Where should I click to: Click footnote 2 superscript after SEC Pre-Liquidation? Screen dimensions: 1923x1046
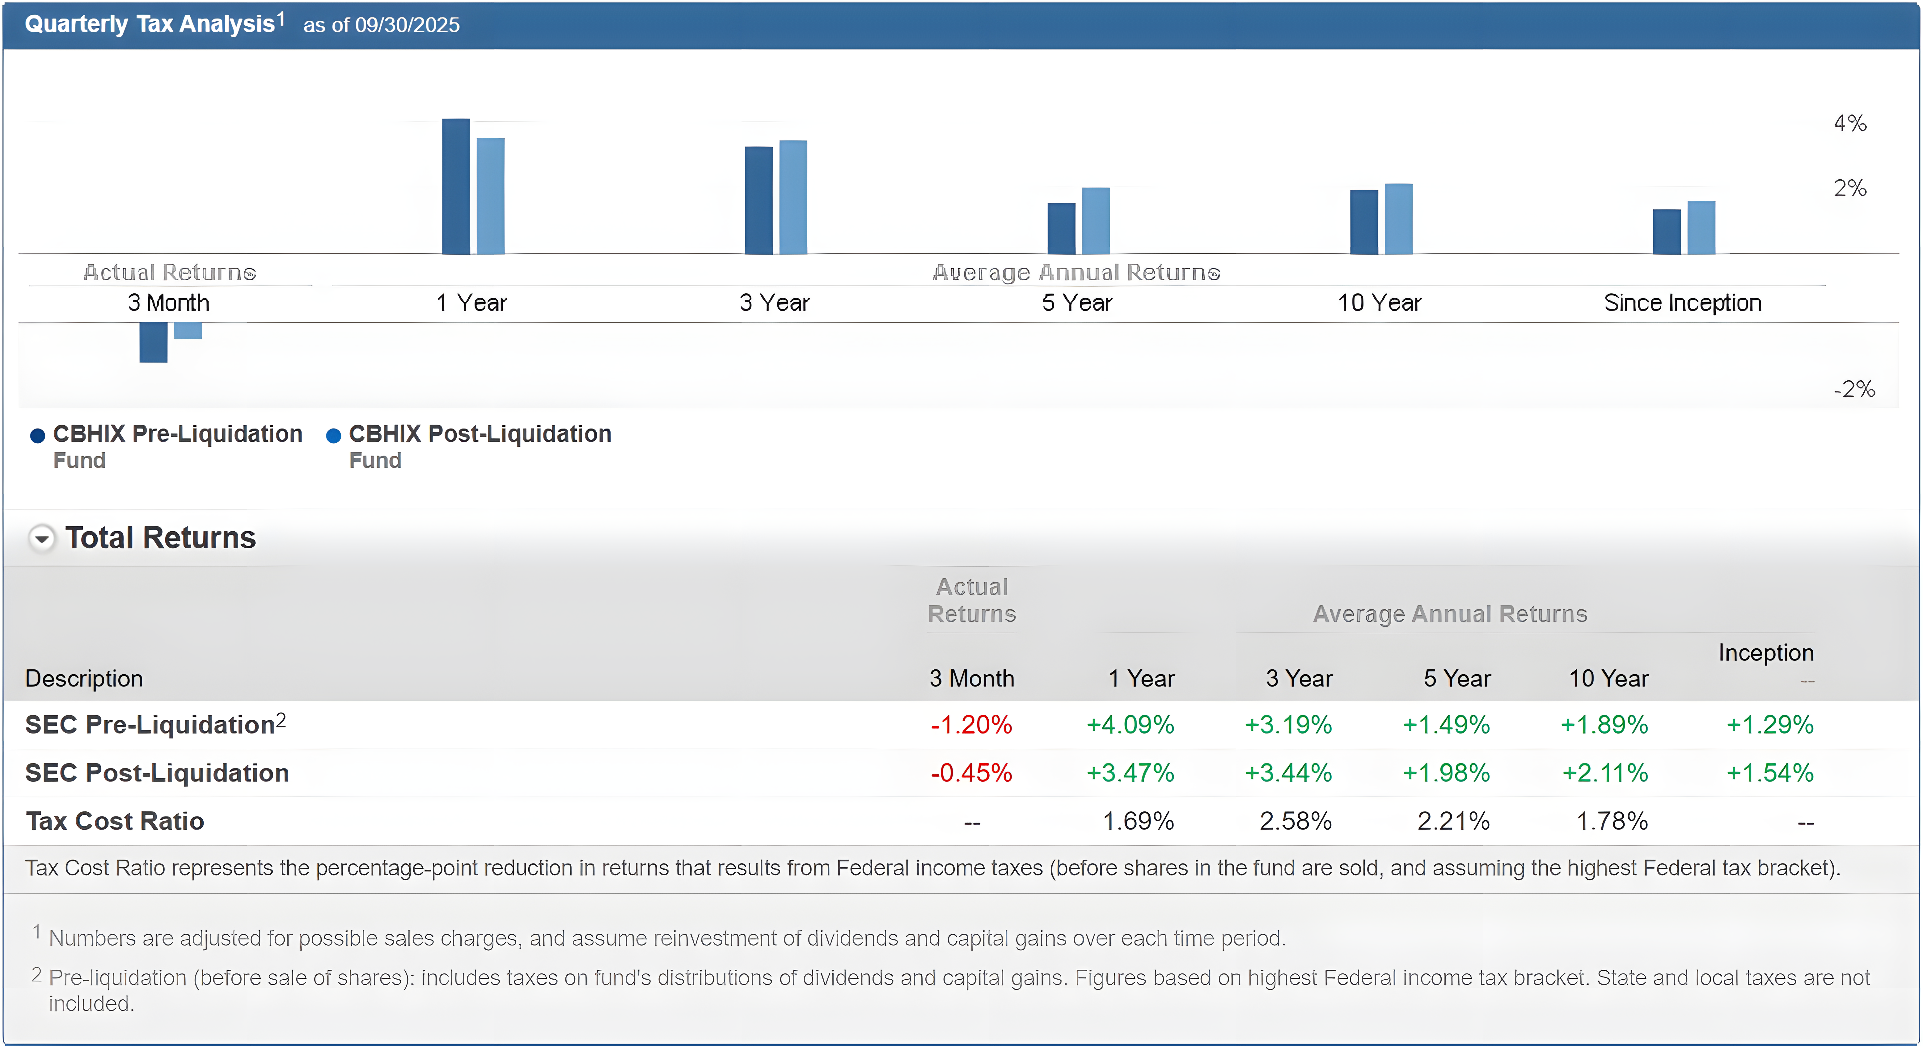coord(281,720)
